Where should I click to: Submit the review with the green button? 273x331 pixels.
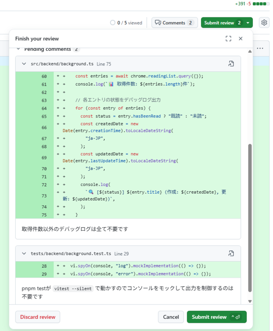[x=217, y=317]
